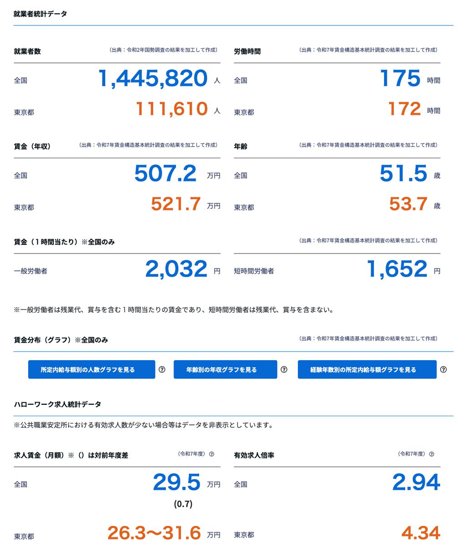Click the 令和2年国勢調査 source note
467x547 pixels.
click(163, 50)
